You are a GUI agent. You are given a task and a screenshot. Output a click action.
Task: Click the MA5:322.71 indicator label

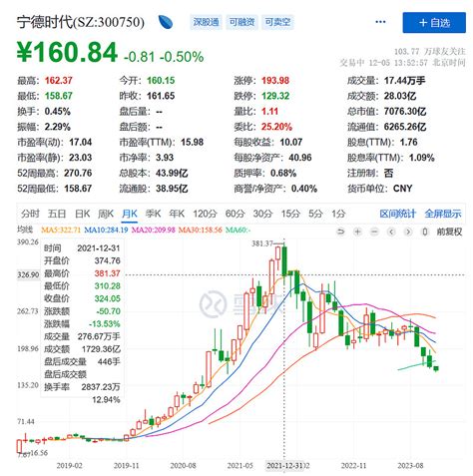[61, 230]
